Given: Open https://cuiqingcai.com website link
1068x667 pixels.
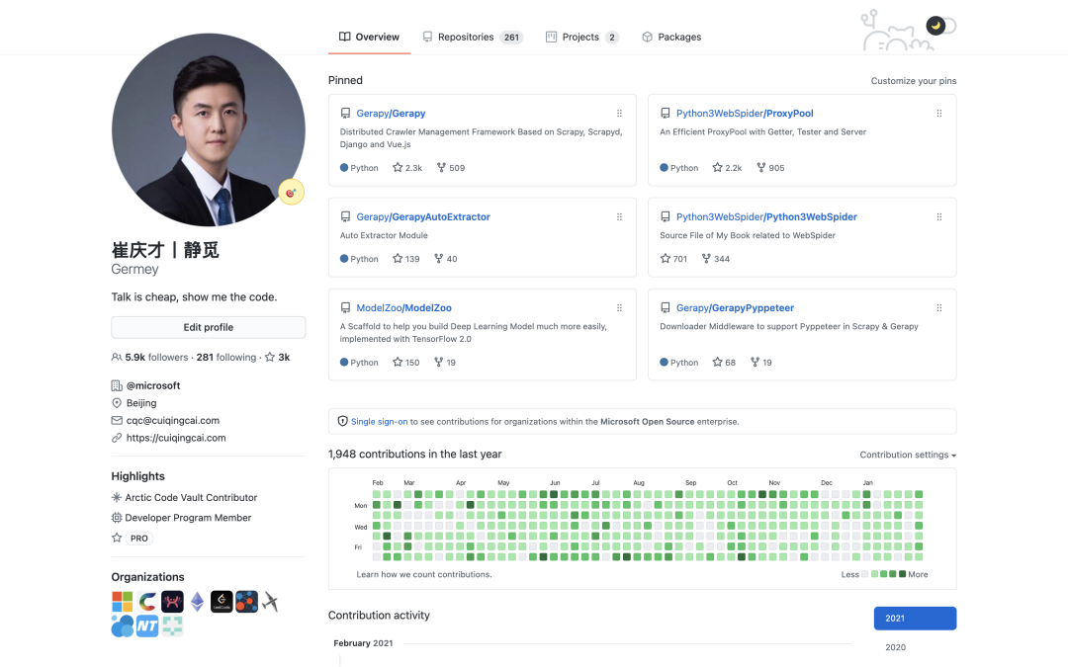Looking at the screenshot, I should point(176,439).
